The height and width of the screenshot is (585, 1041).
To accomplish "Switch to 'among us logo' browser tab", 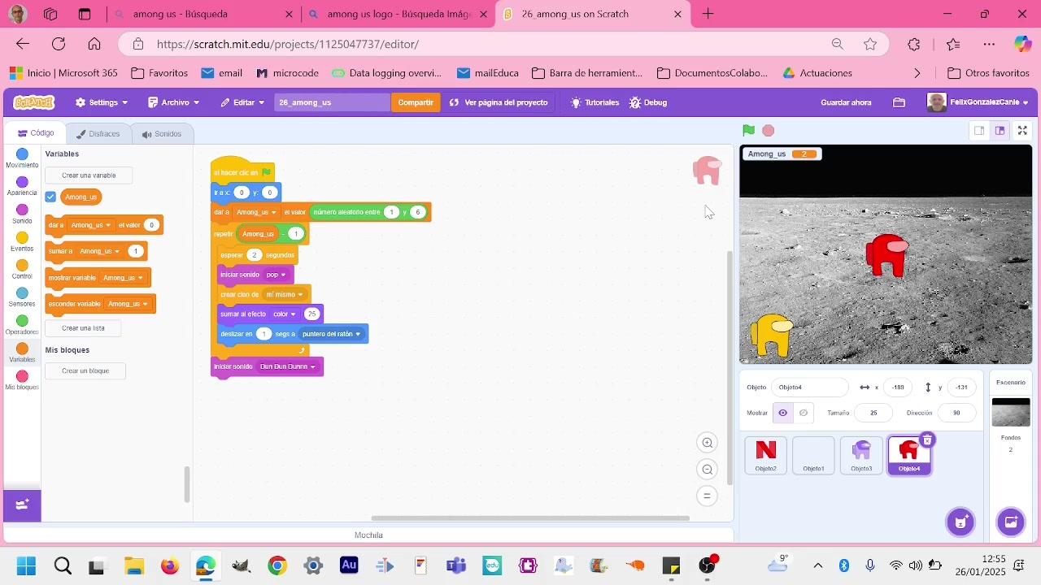I will (x=398, y=14).
